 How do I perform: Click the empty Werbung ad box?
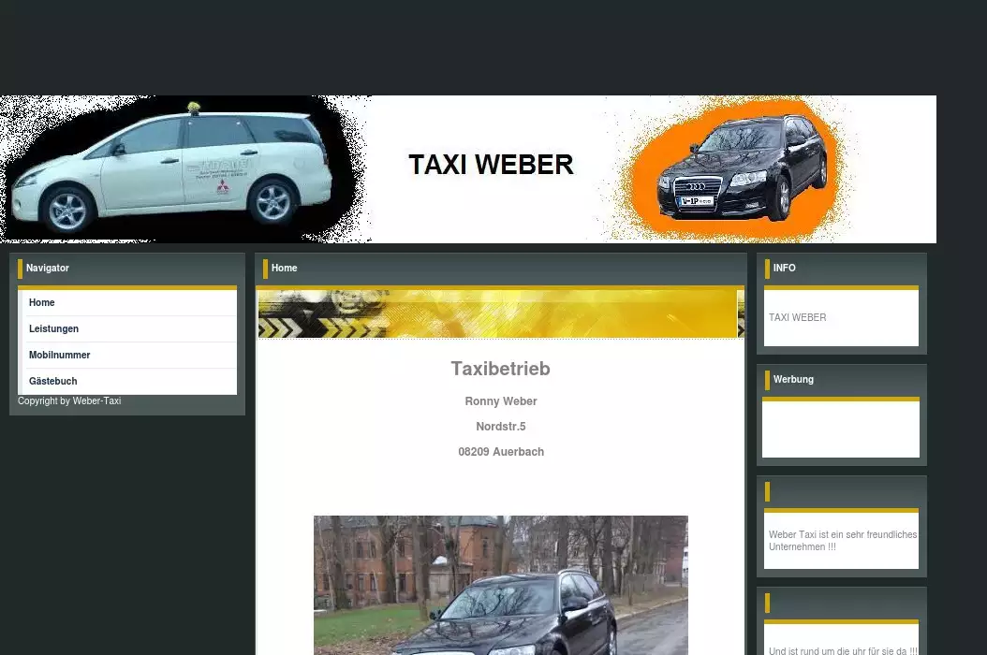click(840, 429)
